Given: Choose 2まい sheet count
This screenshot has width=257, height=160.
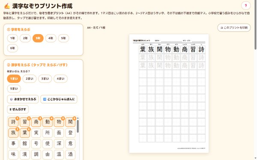Looking at the screenshot, I should pos(30,79).
